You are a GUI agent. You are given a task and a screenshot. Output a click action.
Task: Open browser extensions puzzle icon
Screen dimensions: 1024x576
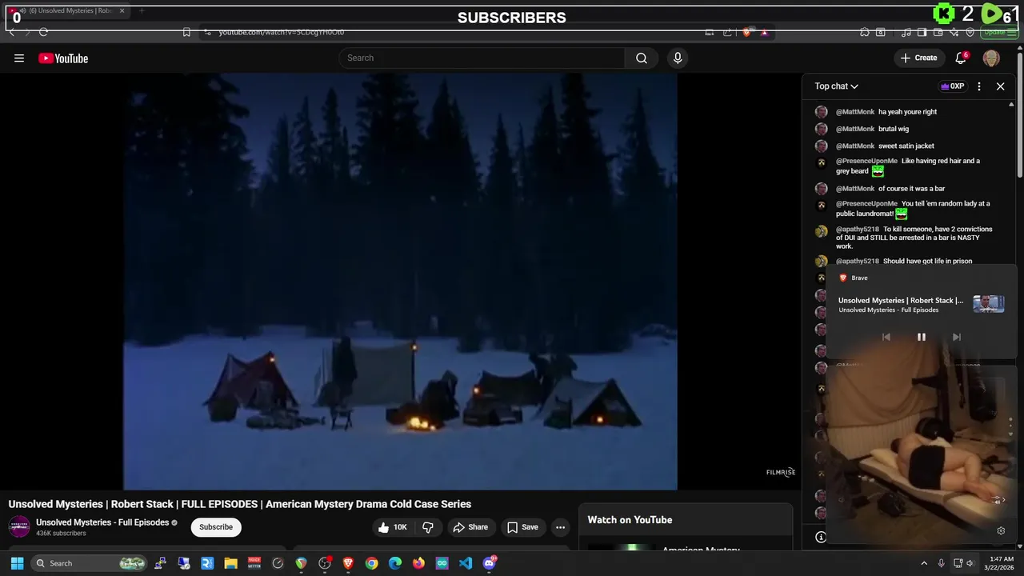865,32
